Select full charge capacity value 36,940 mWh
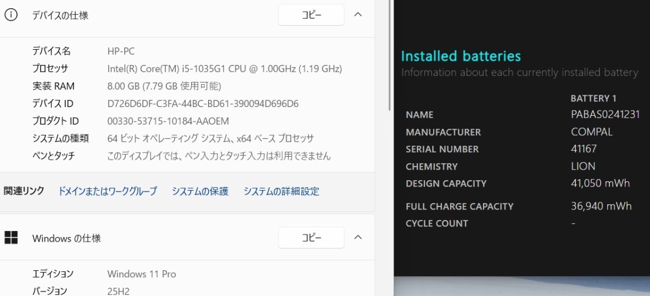This screenshot has height=296, width=650. point(601,206)
